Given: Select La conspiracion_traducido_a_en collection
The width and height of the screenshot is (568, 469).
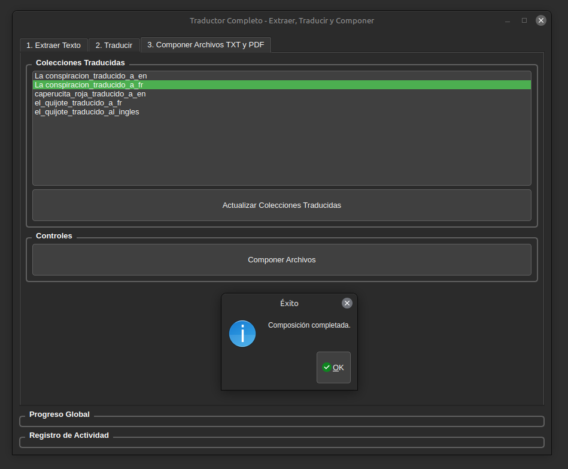Looking at the screenshot, I should [91, 76].
